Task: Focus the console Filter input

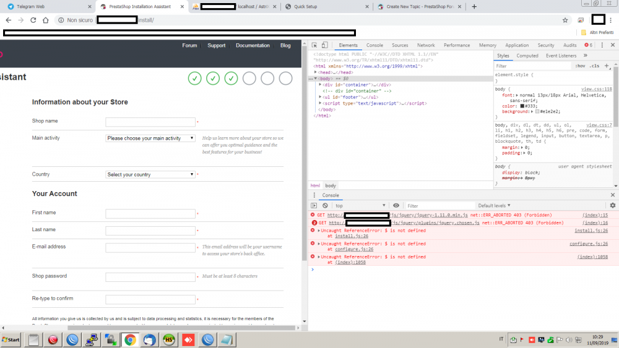Action: click(440, 205)
